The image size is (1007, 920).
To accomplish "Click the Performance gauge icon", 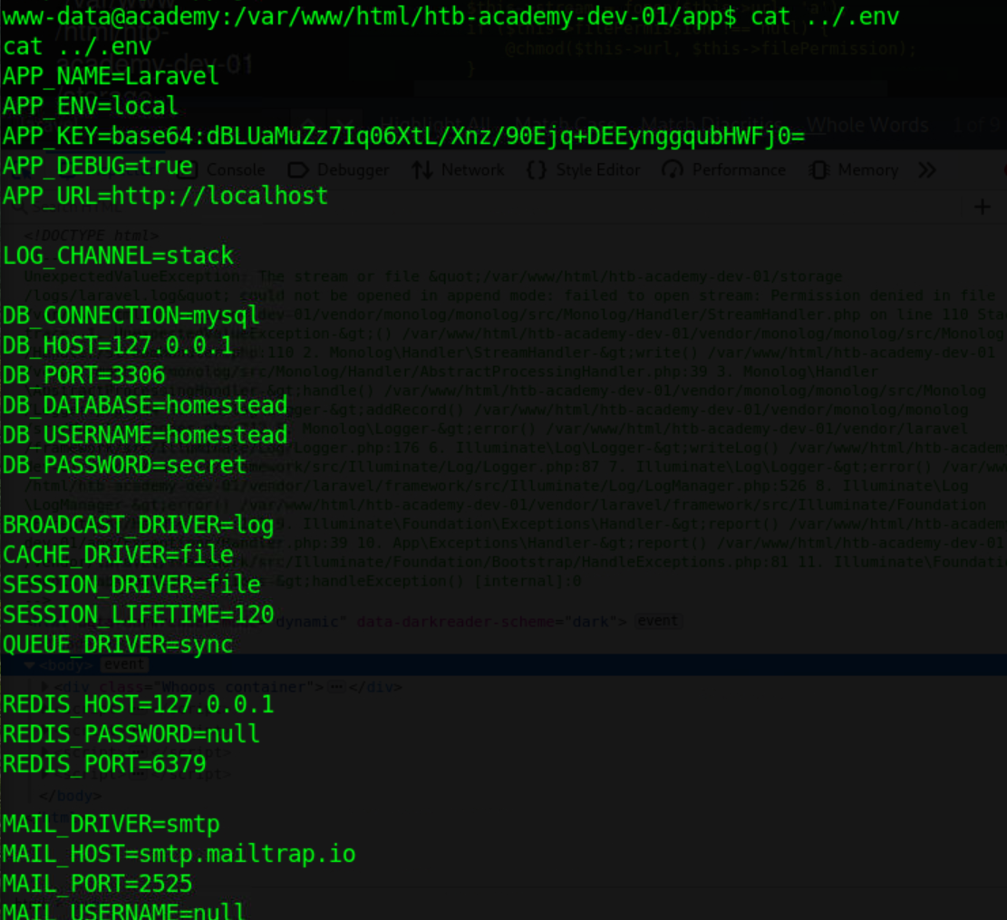I will click(673, 170).
